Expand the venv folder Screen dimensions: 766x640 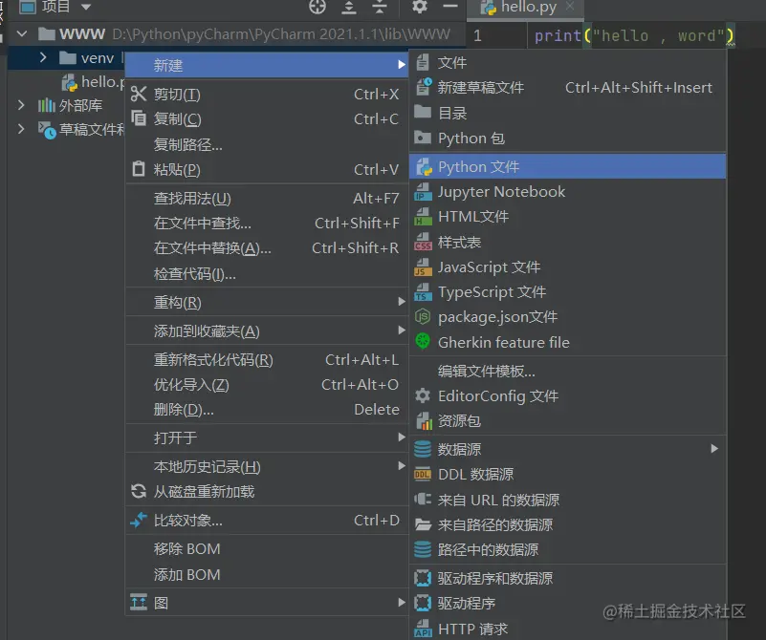click(43, 57)
